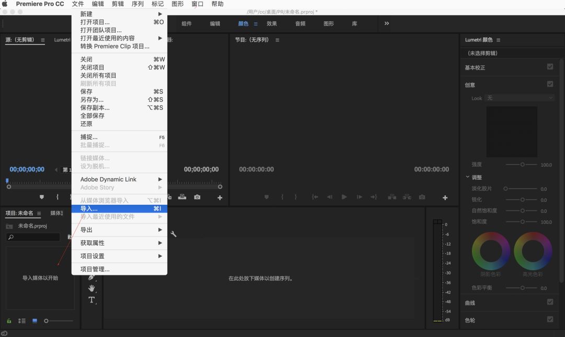
Task: Switch the project panel to list view
Action: [x=22, y=321]
